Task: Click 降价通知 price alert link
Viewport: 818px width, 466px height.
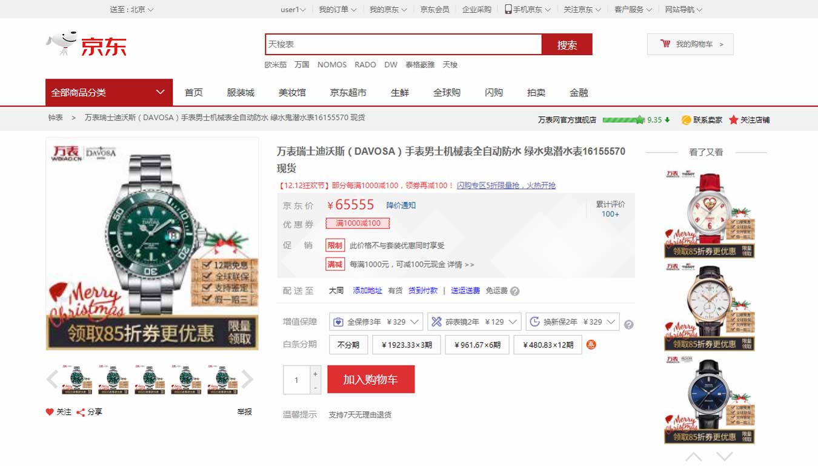Action: 401,205
